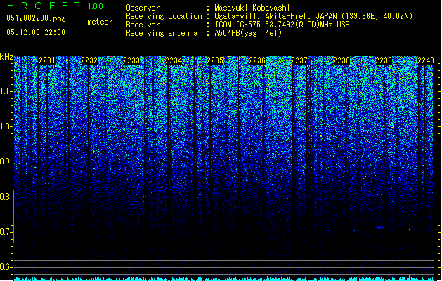Click the 1.0 kHz axis label
The height and width of the screenshot is (281, 442).
(x=6, y=126)
